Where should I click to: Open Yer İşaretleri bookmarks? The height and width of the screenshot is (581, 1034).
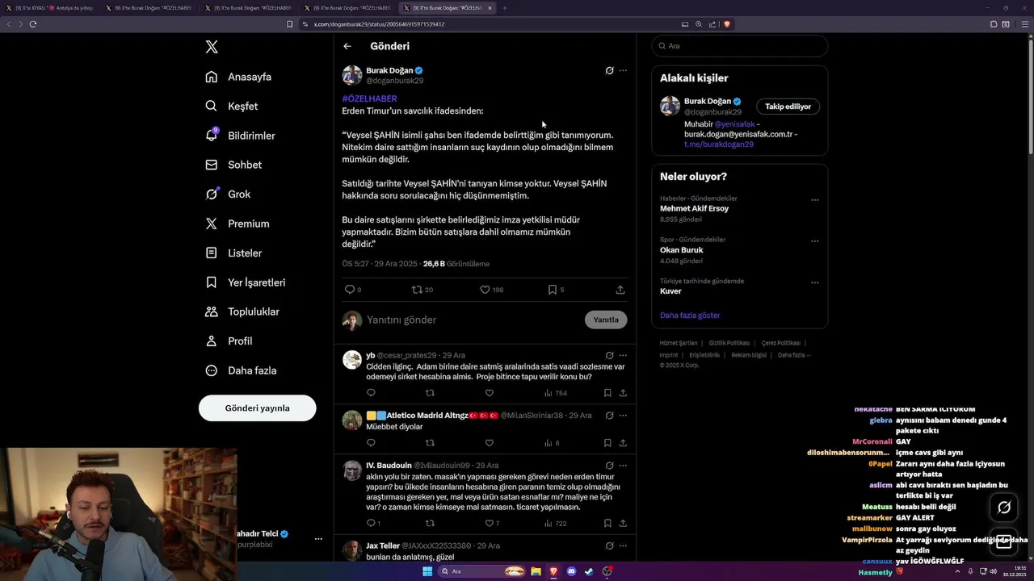click(x=245, y=282)
